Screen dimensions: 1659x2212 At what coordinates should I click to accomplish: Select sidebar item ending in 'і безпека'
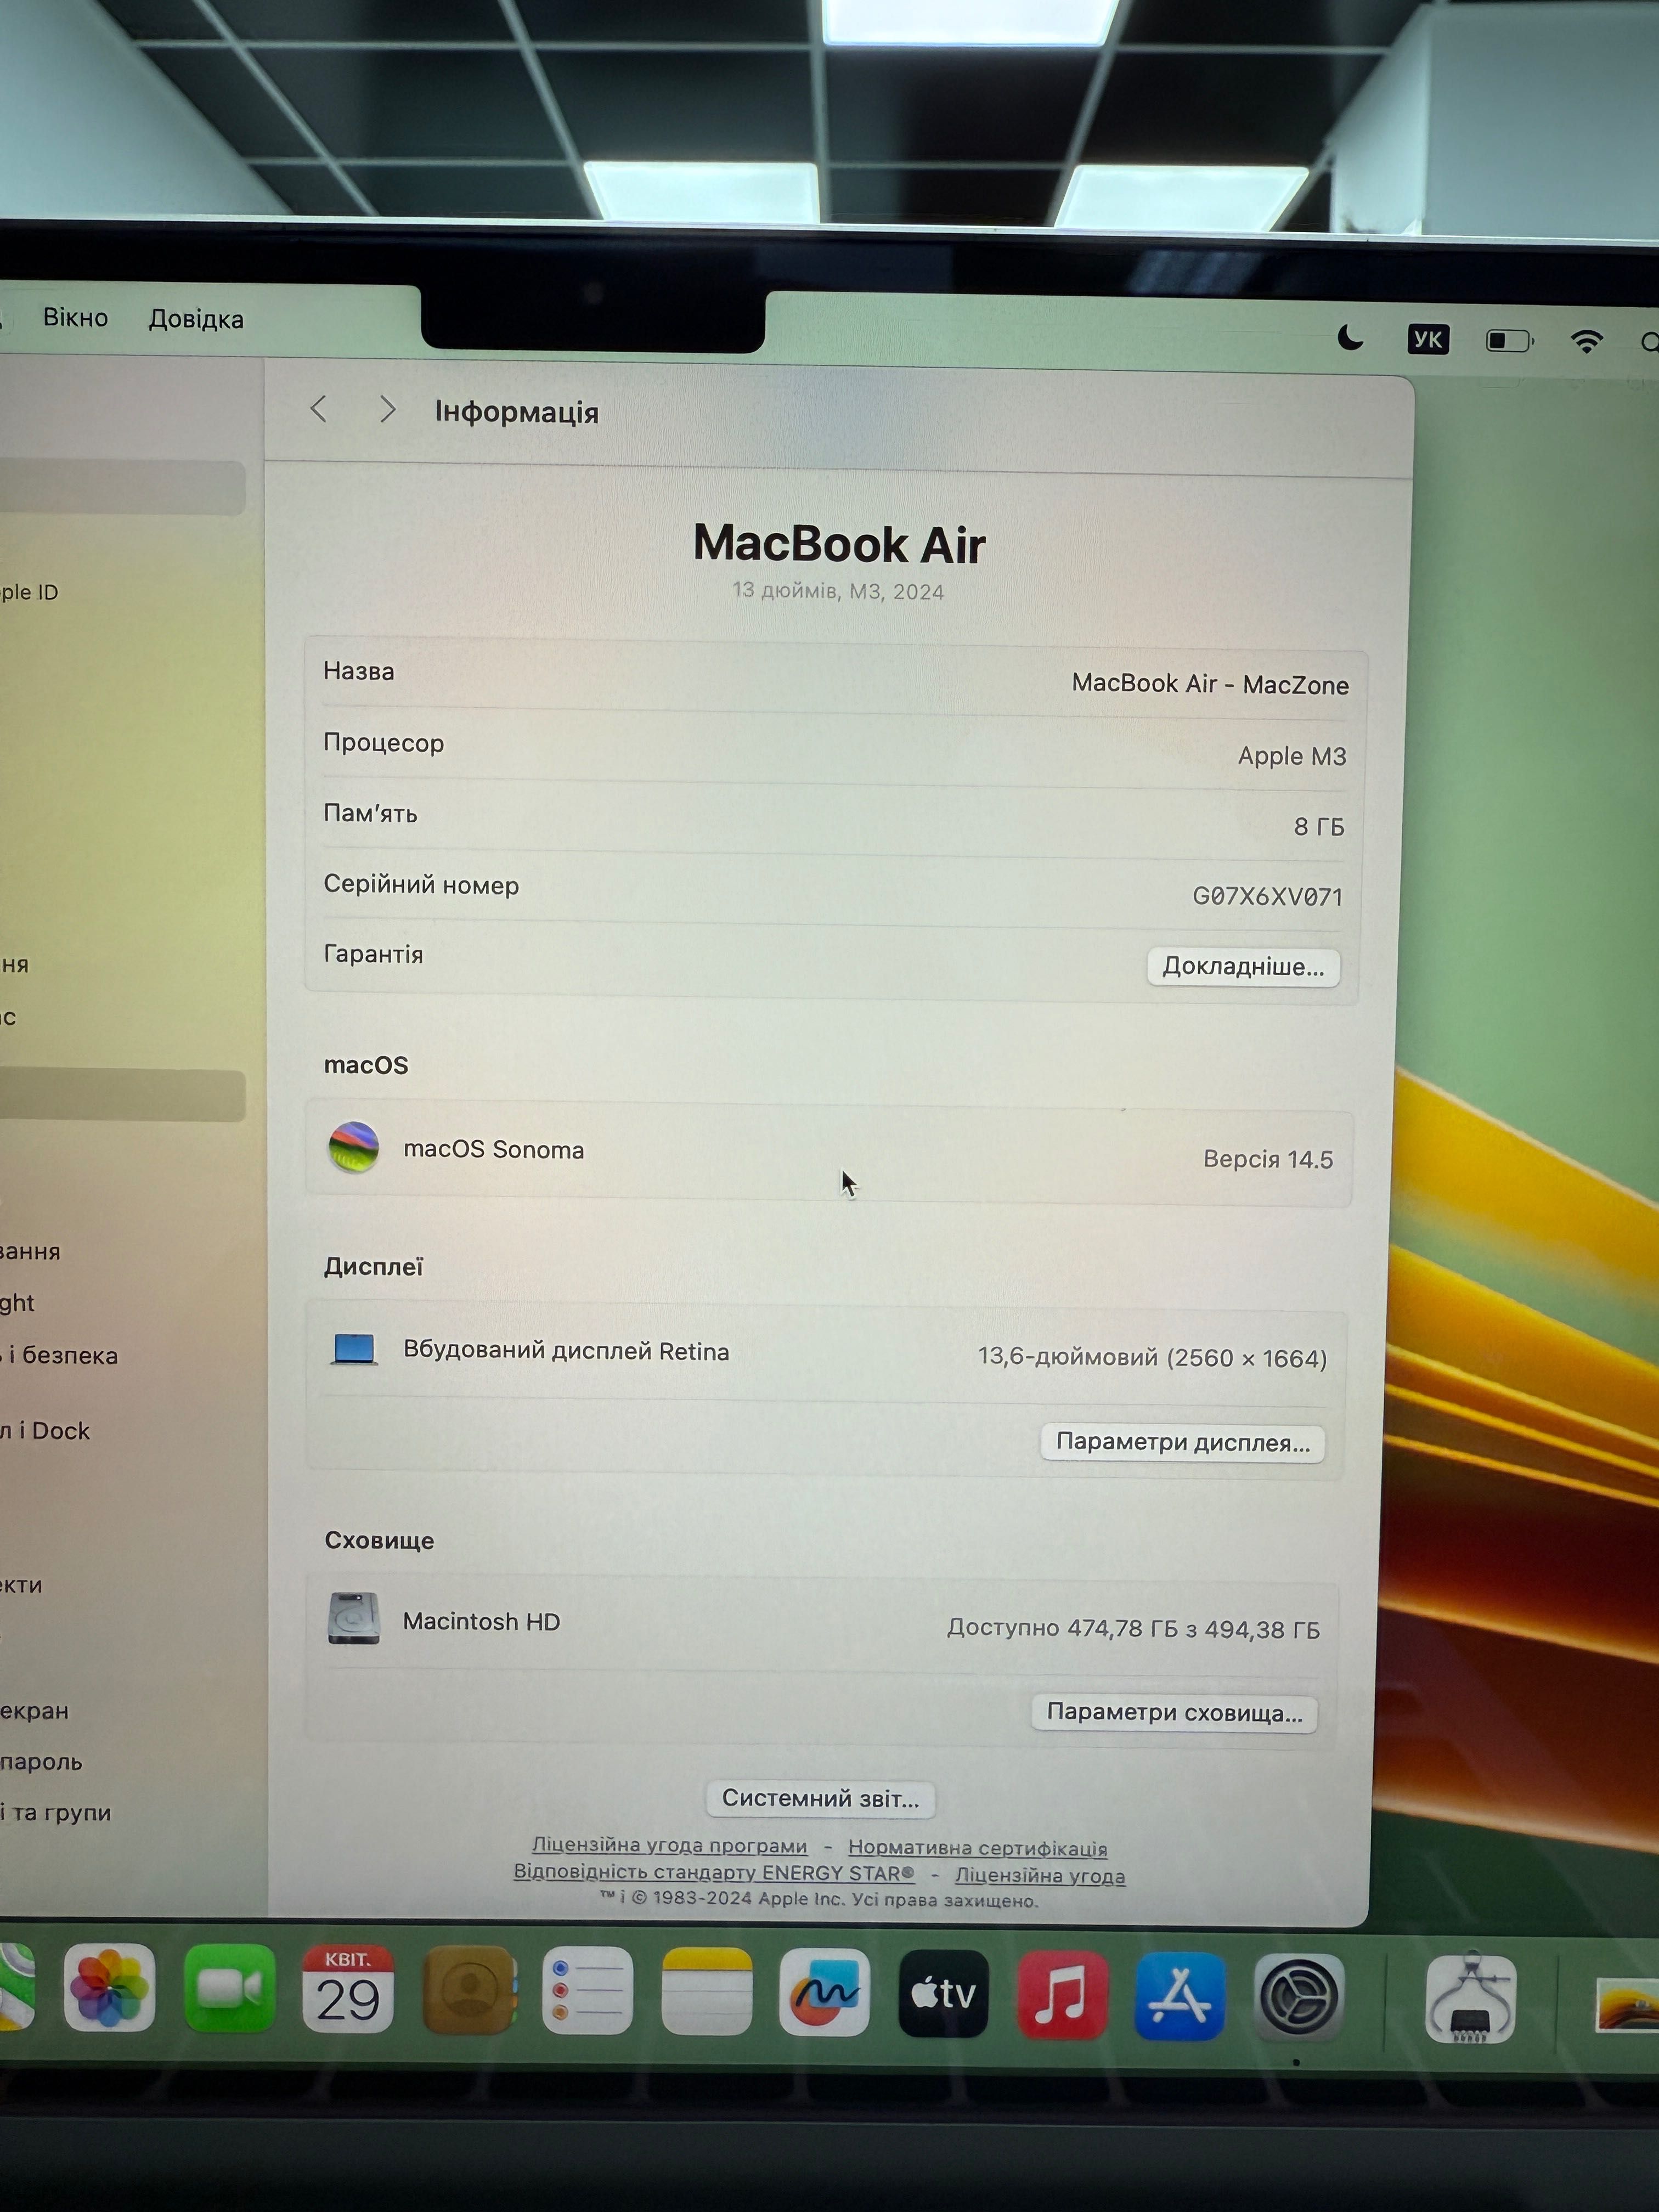click(60, 1355)
